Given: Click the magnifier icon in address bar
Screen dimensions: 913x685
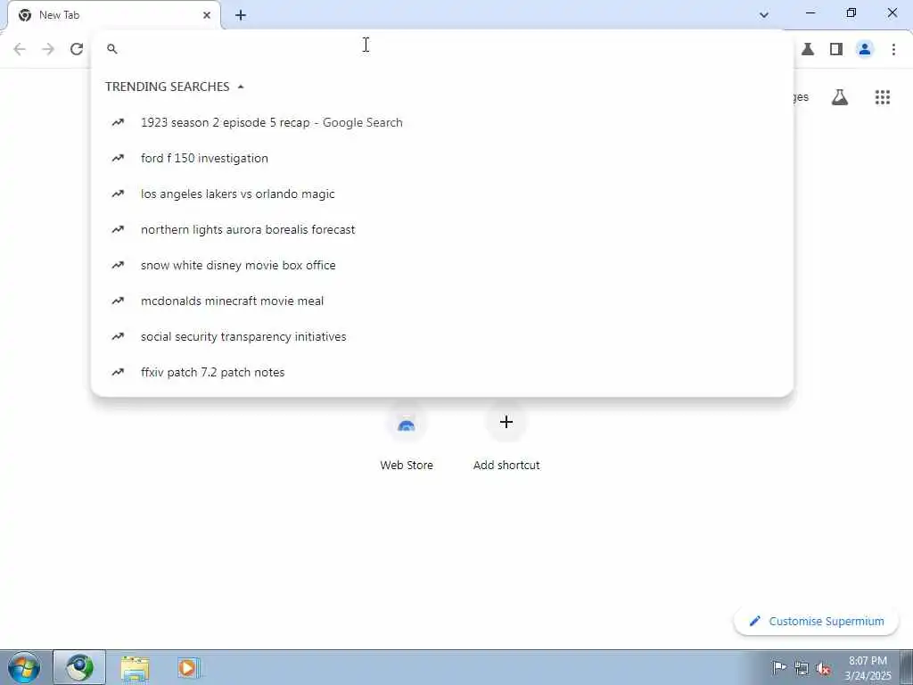Looking at the screenshot, I should click(112, 49).
